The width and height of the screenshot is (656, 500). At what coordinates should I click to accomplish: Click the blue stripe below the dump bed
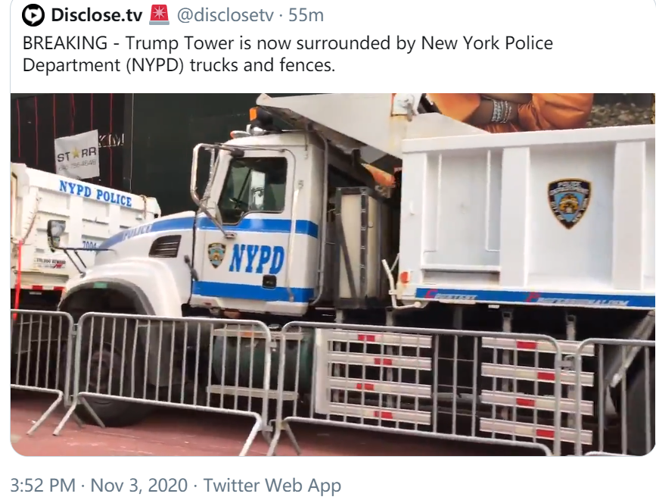pyautogui.click(x=535, y=297)
